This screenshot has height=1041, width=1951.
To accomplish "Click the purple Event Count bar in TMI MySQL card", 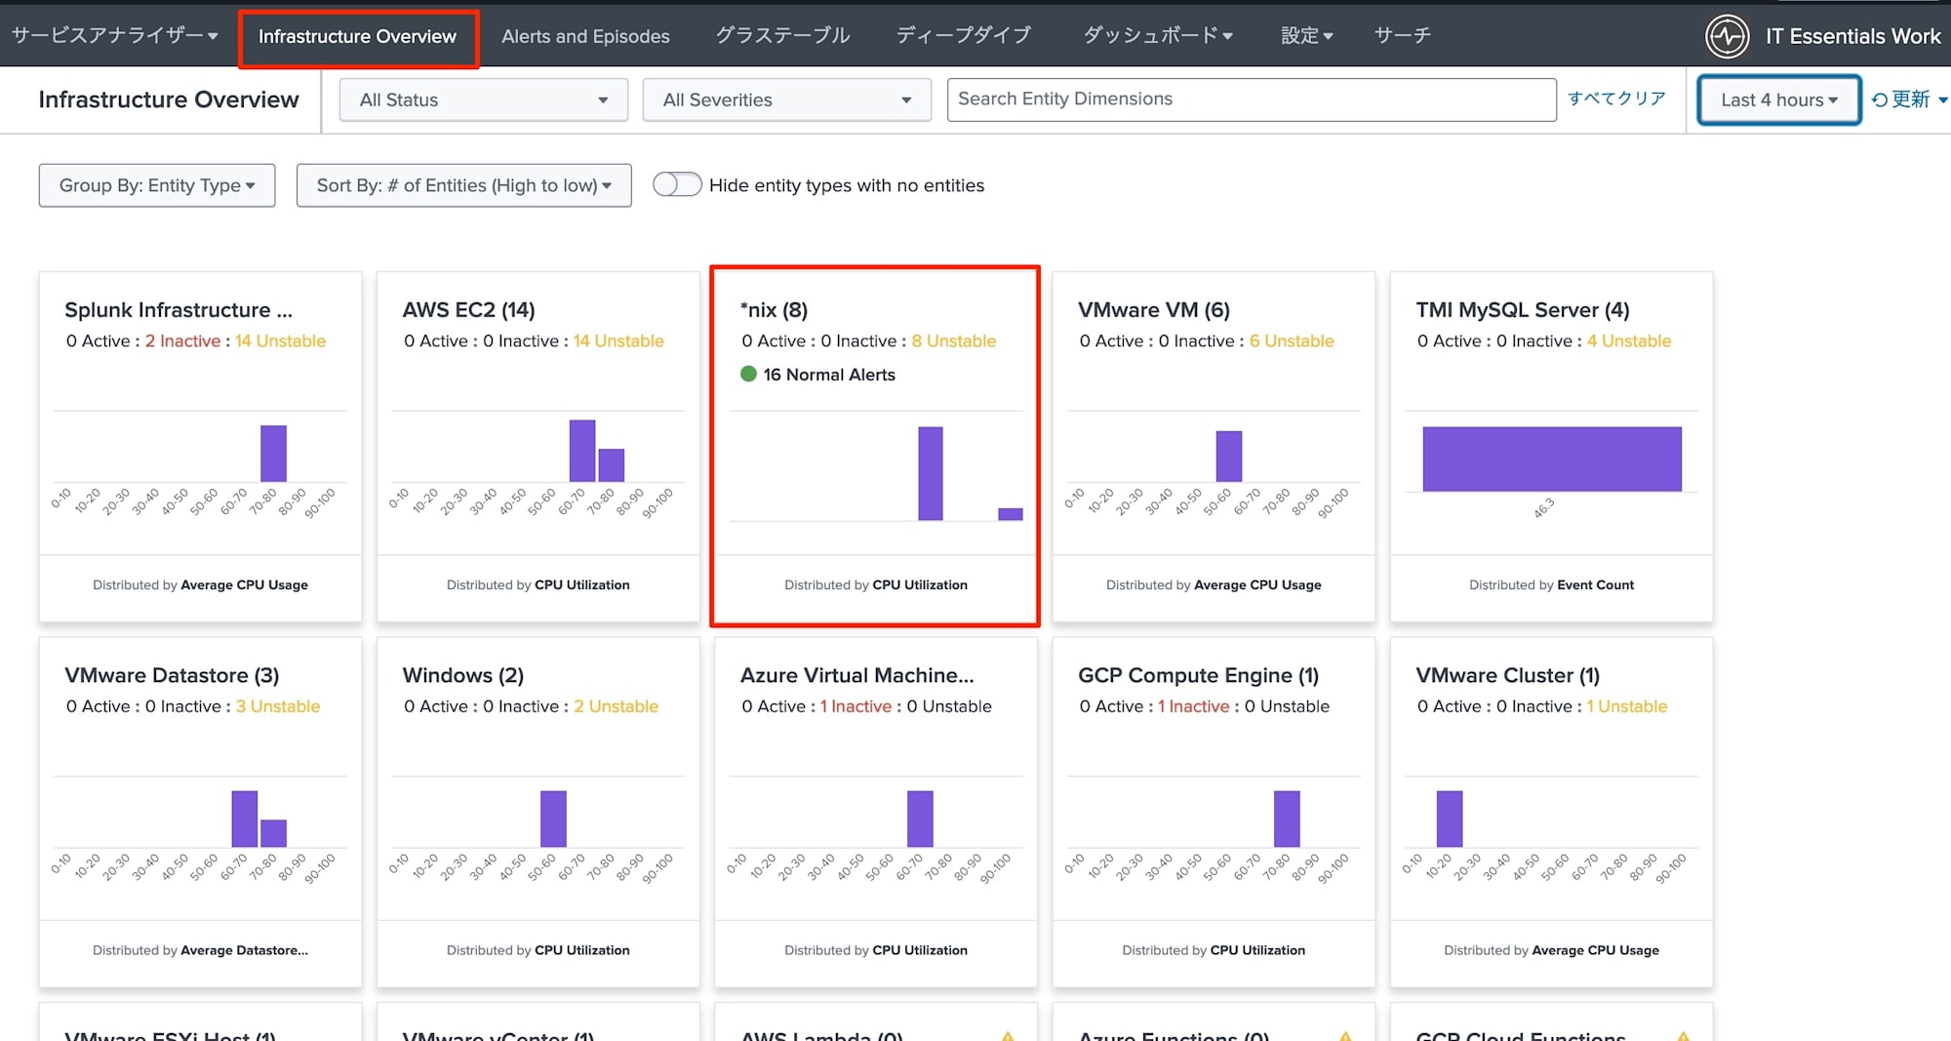I will coord(1551,459).
